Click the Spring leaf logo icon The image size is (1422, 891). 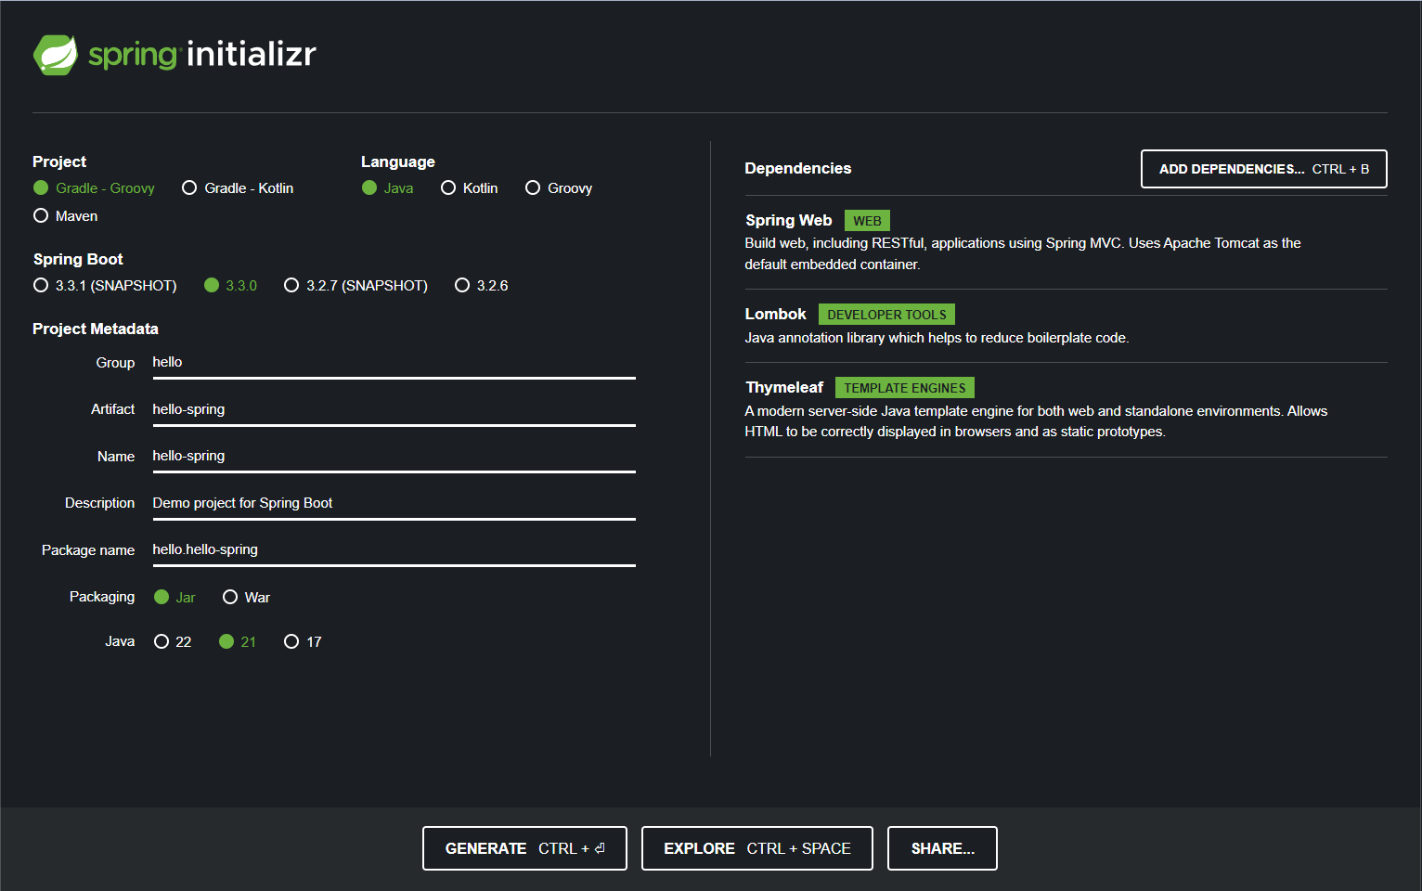click(56, 55)
